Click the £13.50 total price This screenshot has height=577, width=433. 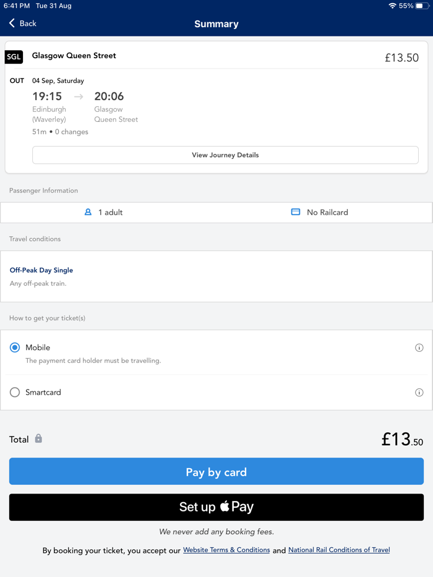[401, 439]
